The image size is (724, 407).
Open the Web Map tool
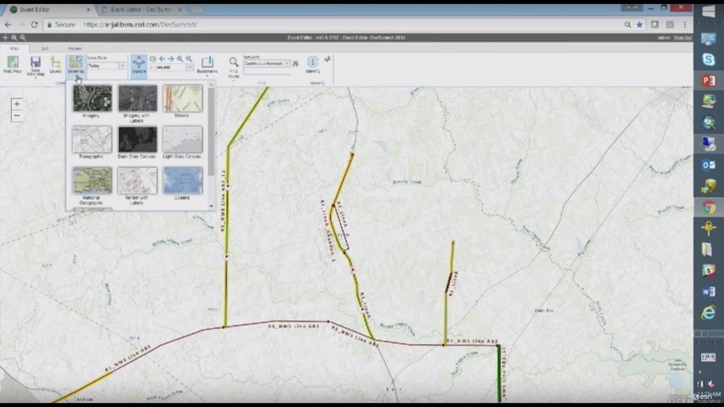12,65
